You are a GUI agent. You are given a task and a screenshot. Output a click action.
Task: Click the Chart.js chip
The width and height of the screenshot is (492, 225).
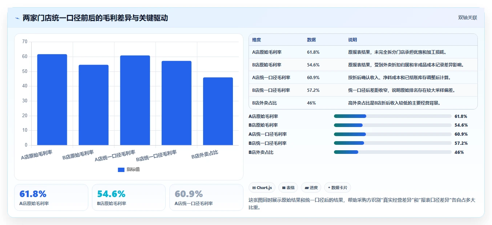pyautogui.click(x=262, y=188)
